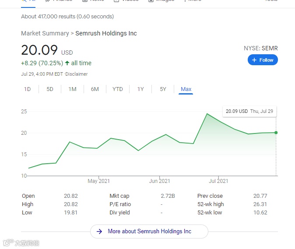The height and width of the screenshot is (249, 295).
Task: Click the Market Summary breadcrumb link
Action: point(45,33)
